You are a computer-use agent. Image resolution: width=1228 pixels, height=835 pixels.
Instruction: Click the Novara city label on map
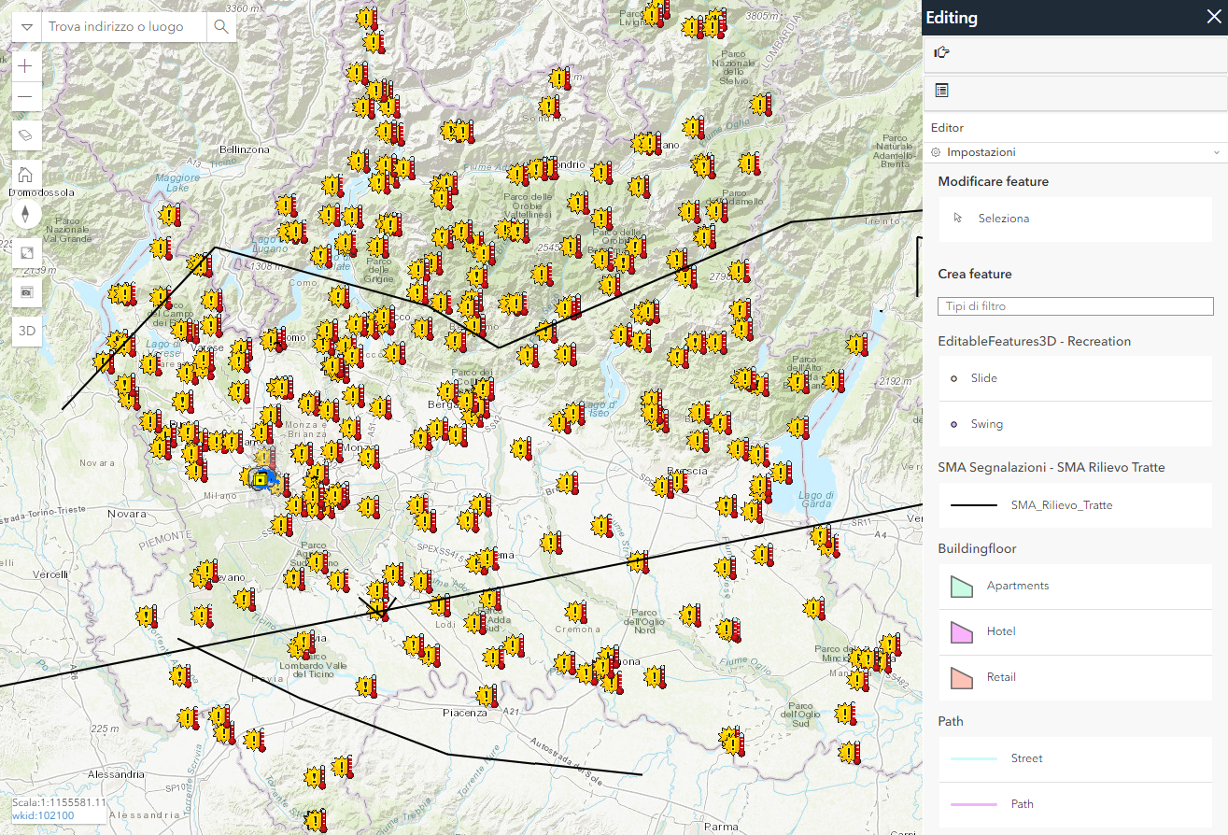127,514
